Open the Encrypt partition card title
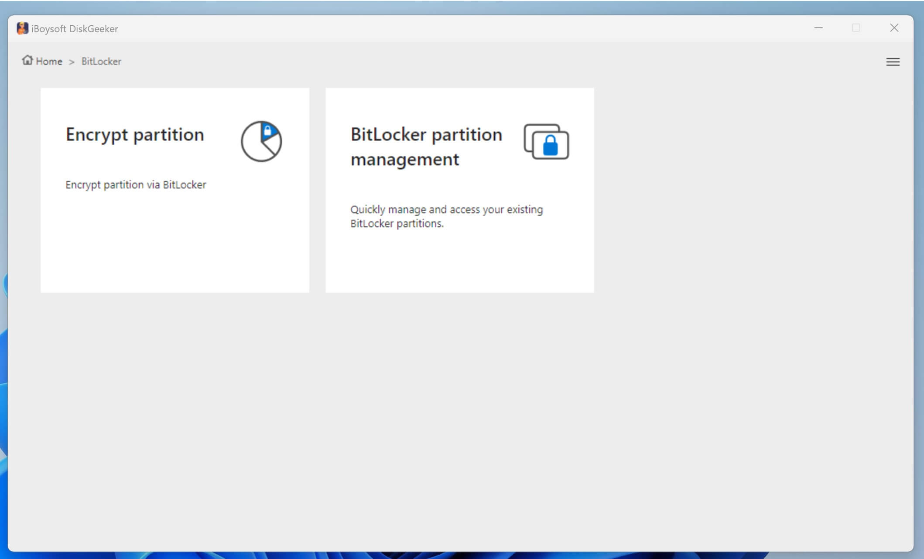The width and height of the screenshot is (924, 559). coord(135,135)
